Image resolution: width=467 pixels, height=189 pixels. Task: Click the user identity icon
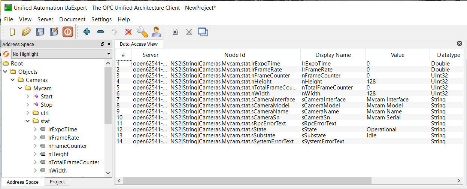coord(156,32)
